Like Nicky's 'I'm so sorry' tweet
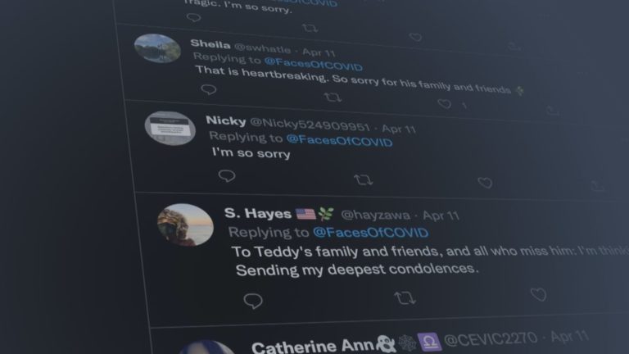The height and width of the screenshot is (354, 629). coord(485,183)
